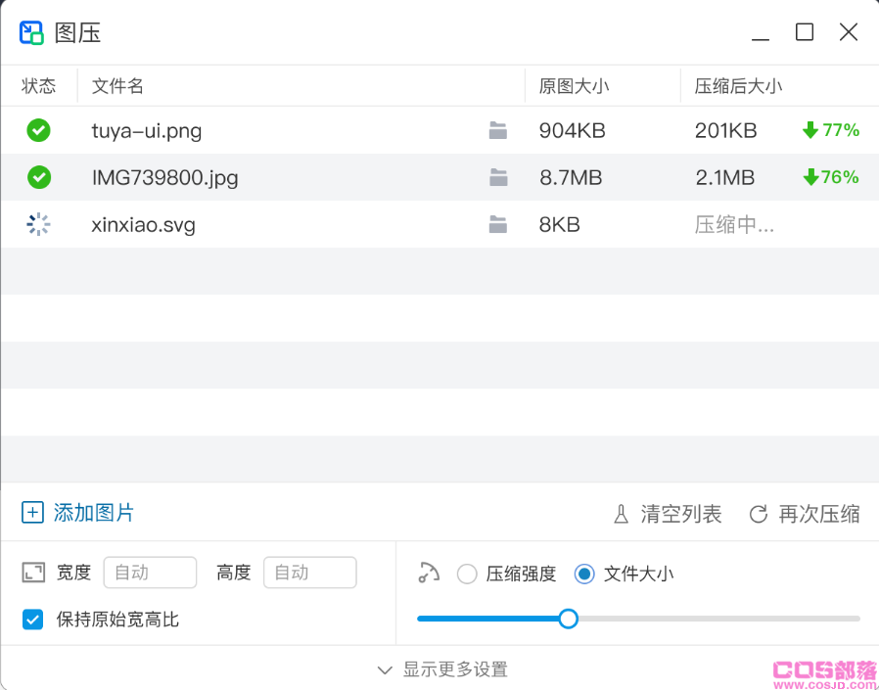This screenshot has width=879, height=690.
Task: Click green checkmark status for tuya-ui.png
Action: pos(39,130)
